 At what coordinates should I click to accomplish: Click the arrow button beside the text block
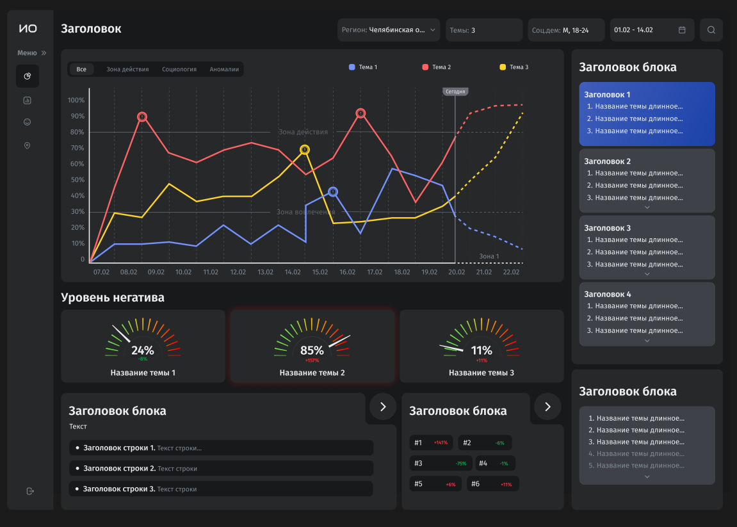pyautogui.click(x=383, y=407)
